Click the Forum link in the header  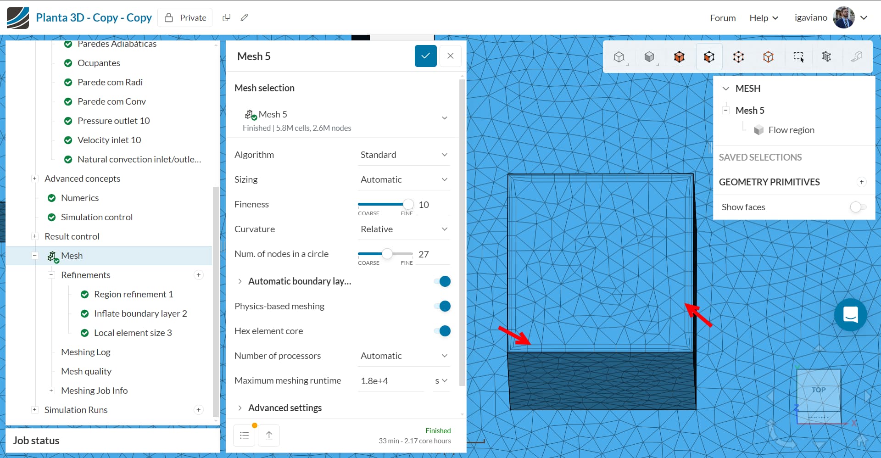(x=722, y=17)
